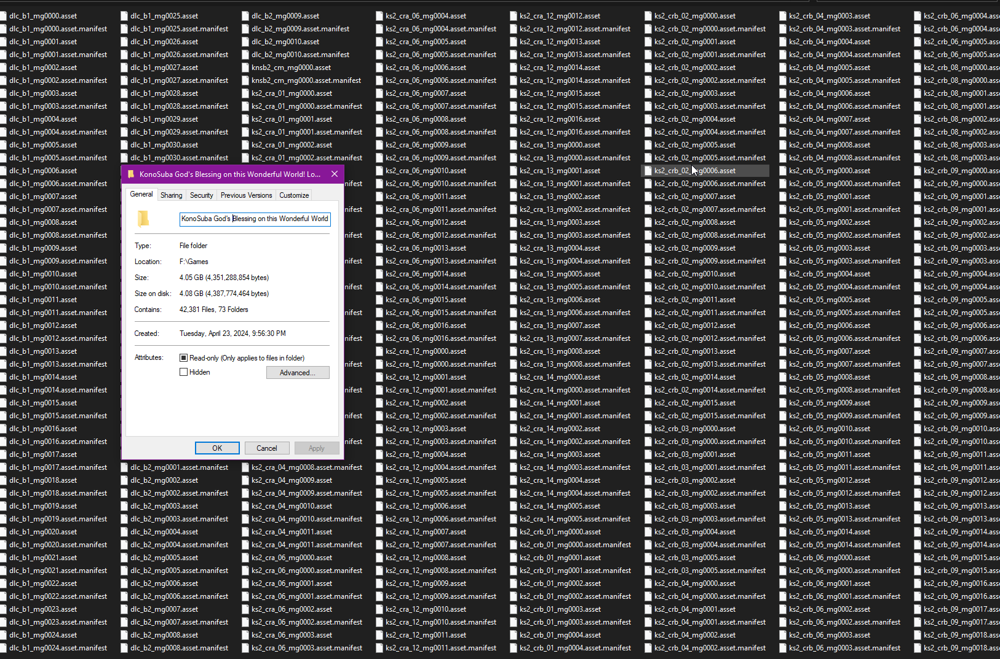Click icon of ks2_cra_04_mg0009.asset
Screen dimensions: 1000x659
coord(245,480)
